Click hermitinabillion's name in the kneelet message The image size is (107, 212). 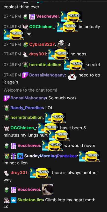click(45, 65)
